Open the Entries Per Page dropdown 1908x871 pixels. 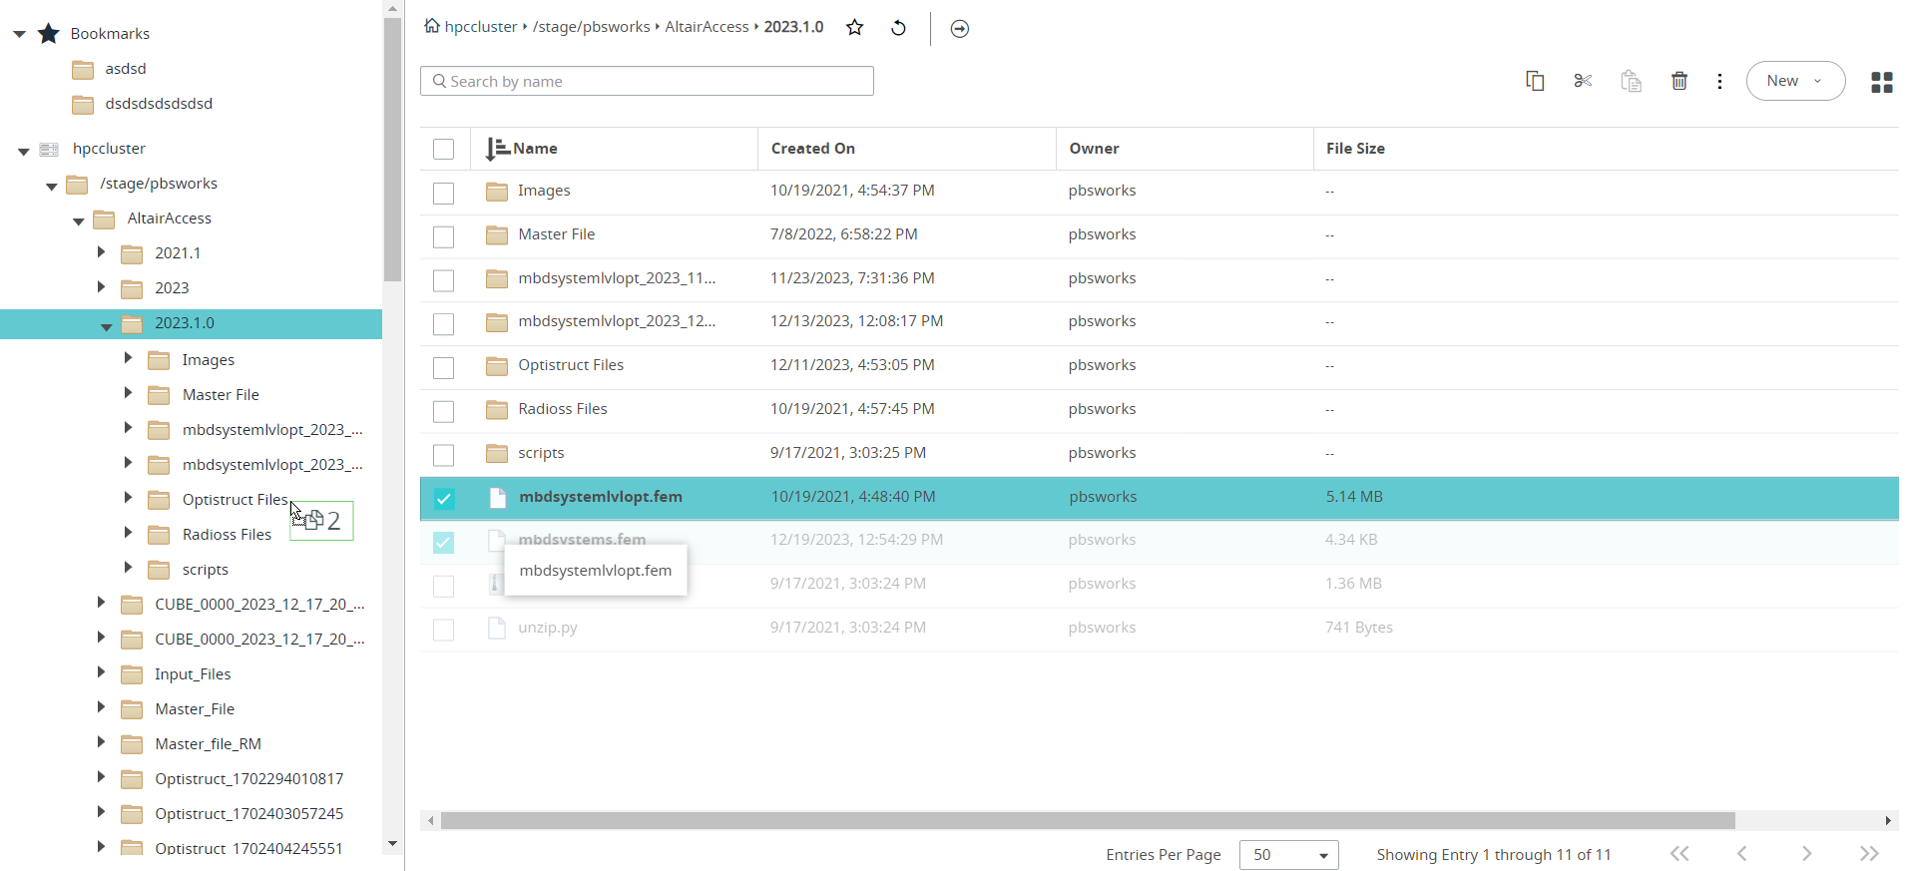1288,855
